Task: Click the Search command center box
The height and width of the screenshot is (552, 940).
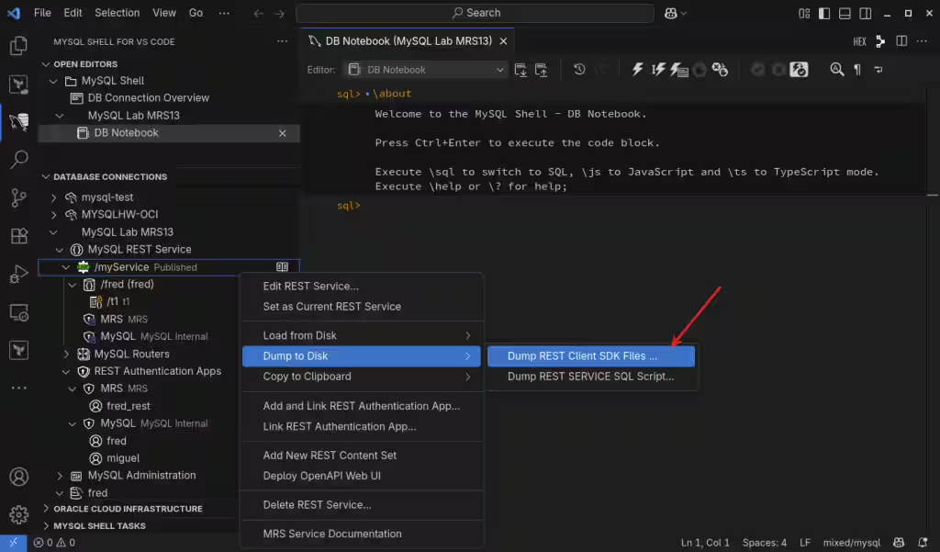Action: (x=475, y=13)
